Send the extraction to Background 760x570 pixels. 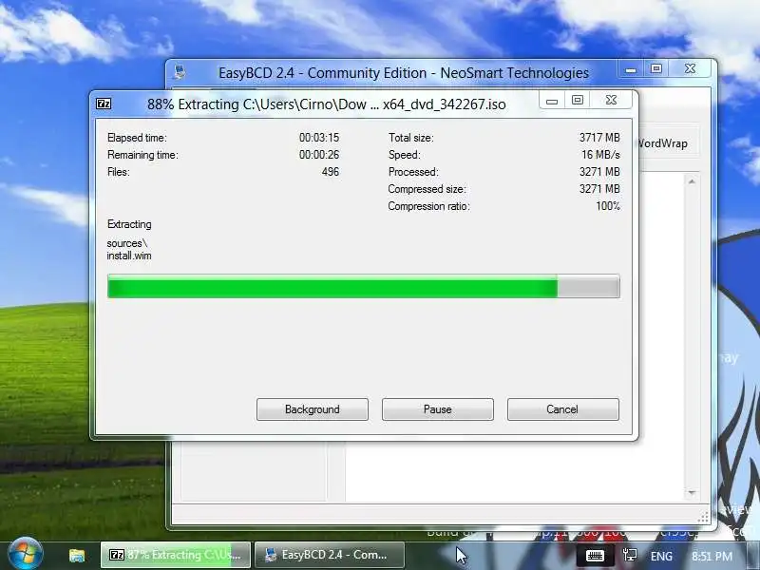(x=313, y=409)
